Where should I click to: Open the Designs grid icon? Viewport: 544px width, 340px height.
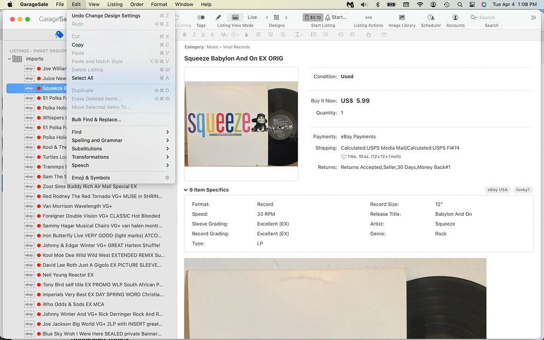pos(276,18)
